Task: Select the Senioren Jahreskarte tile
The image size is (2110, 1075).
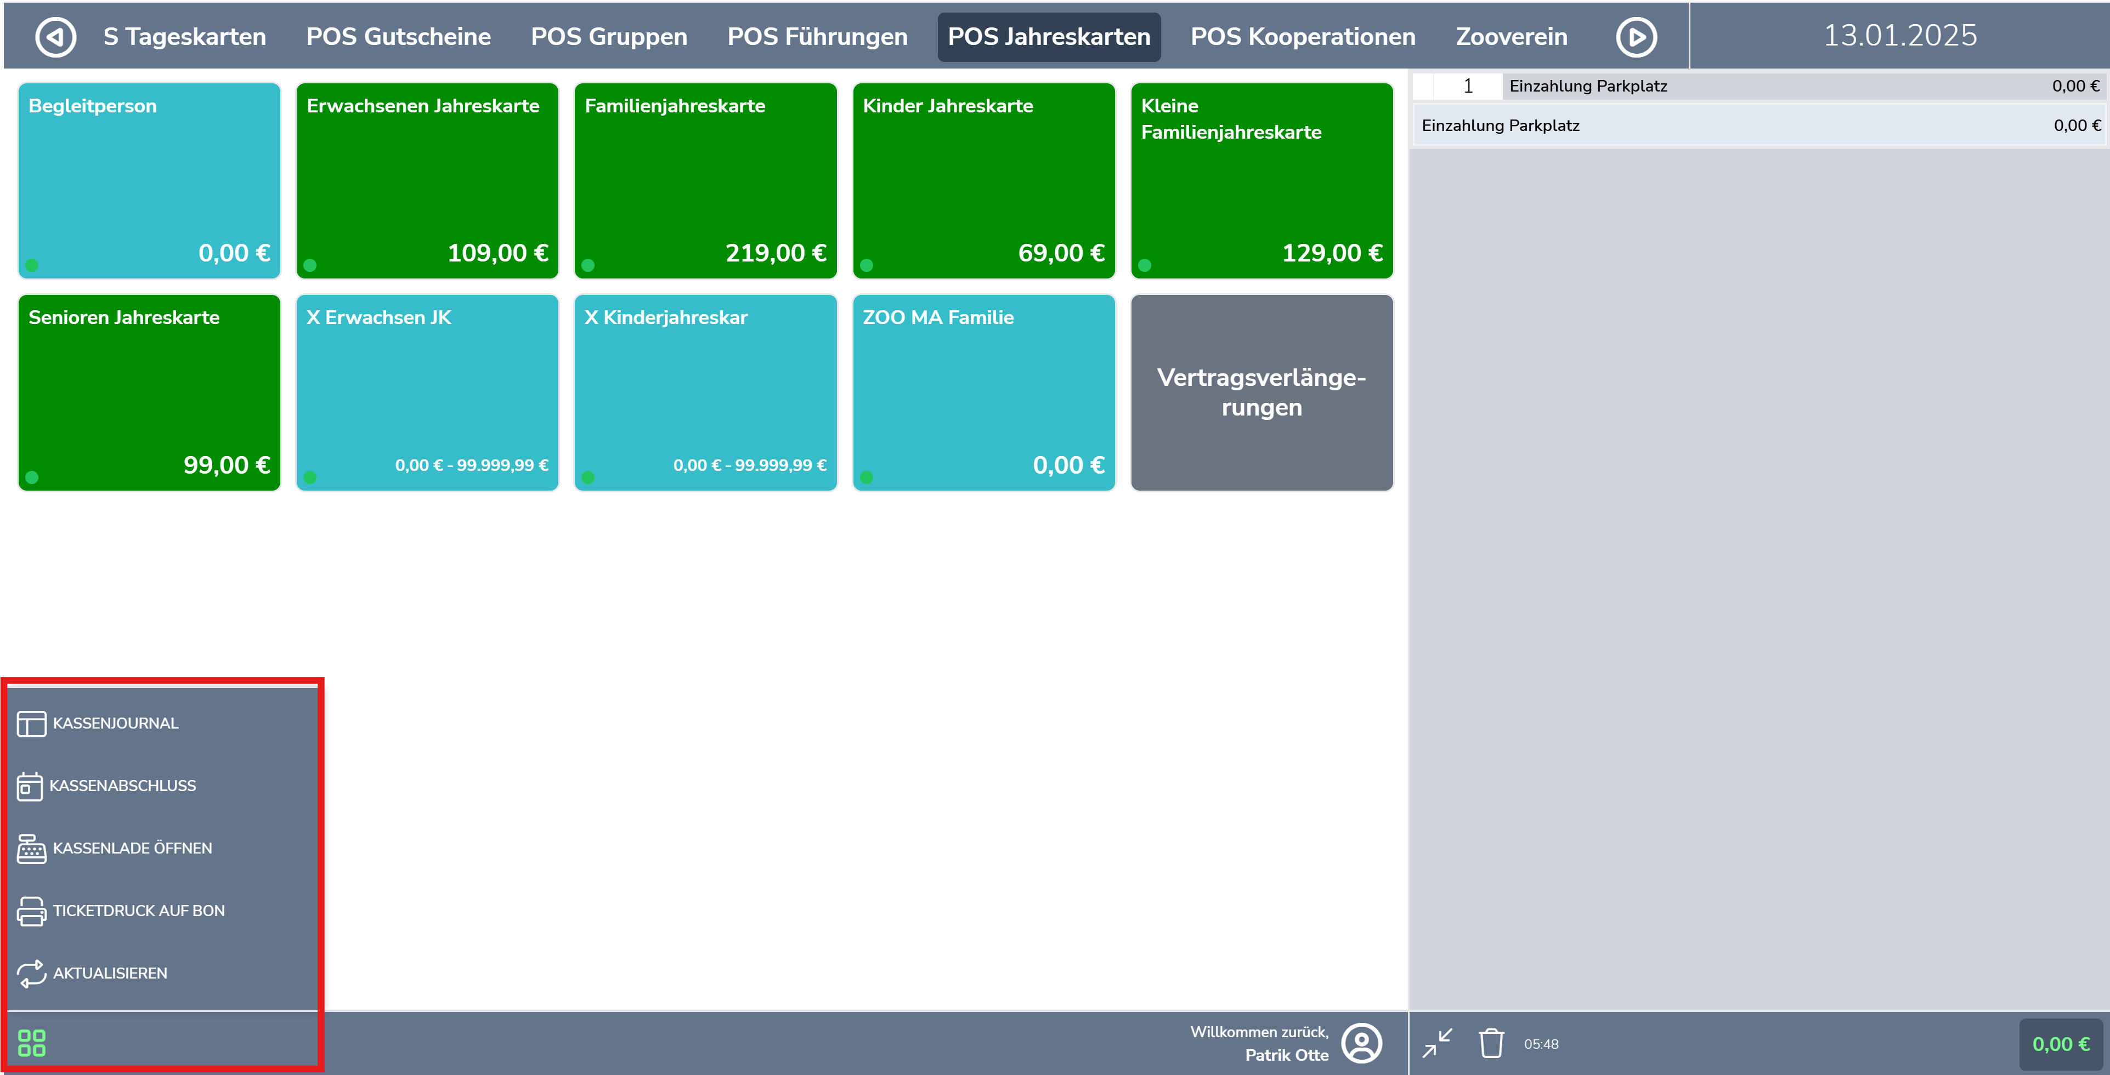Action: click(149, 392)
